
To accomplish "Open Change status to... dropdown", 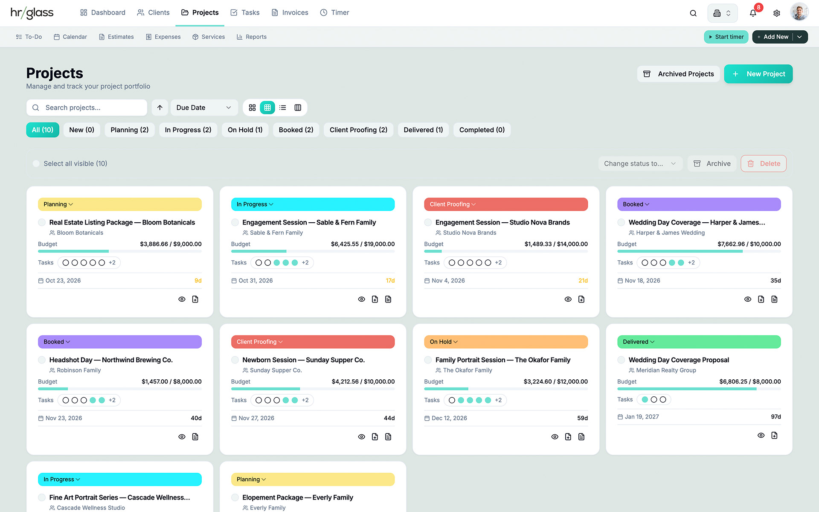I will (x=640, y=163).
